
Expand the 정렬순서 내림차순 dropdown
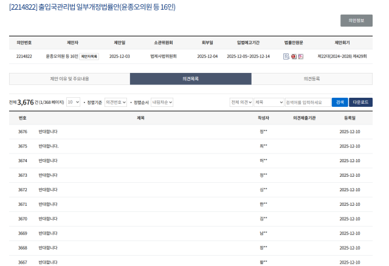point(162,102)
